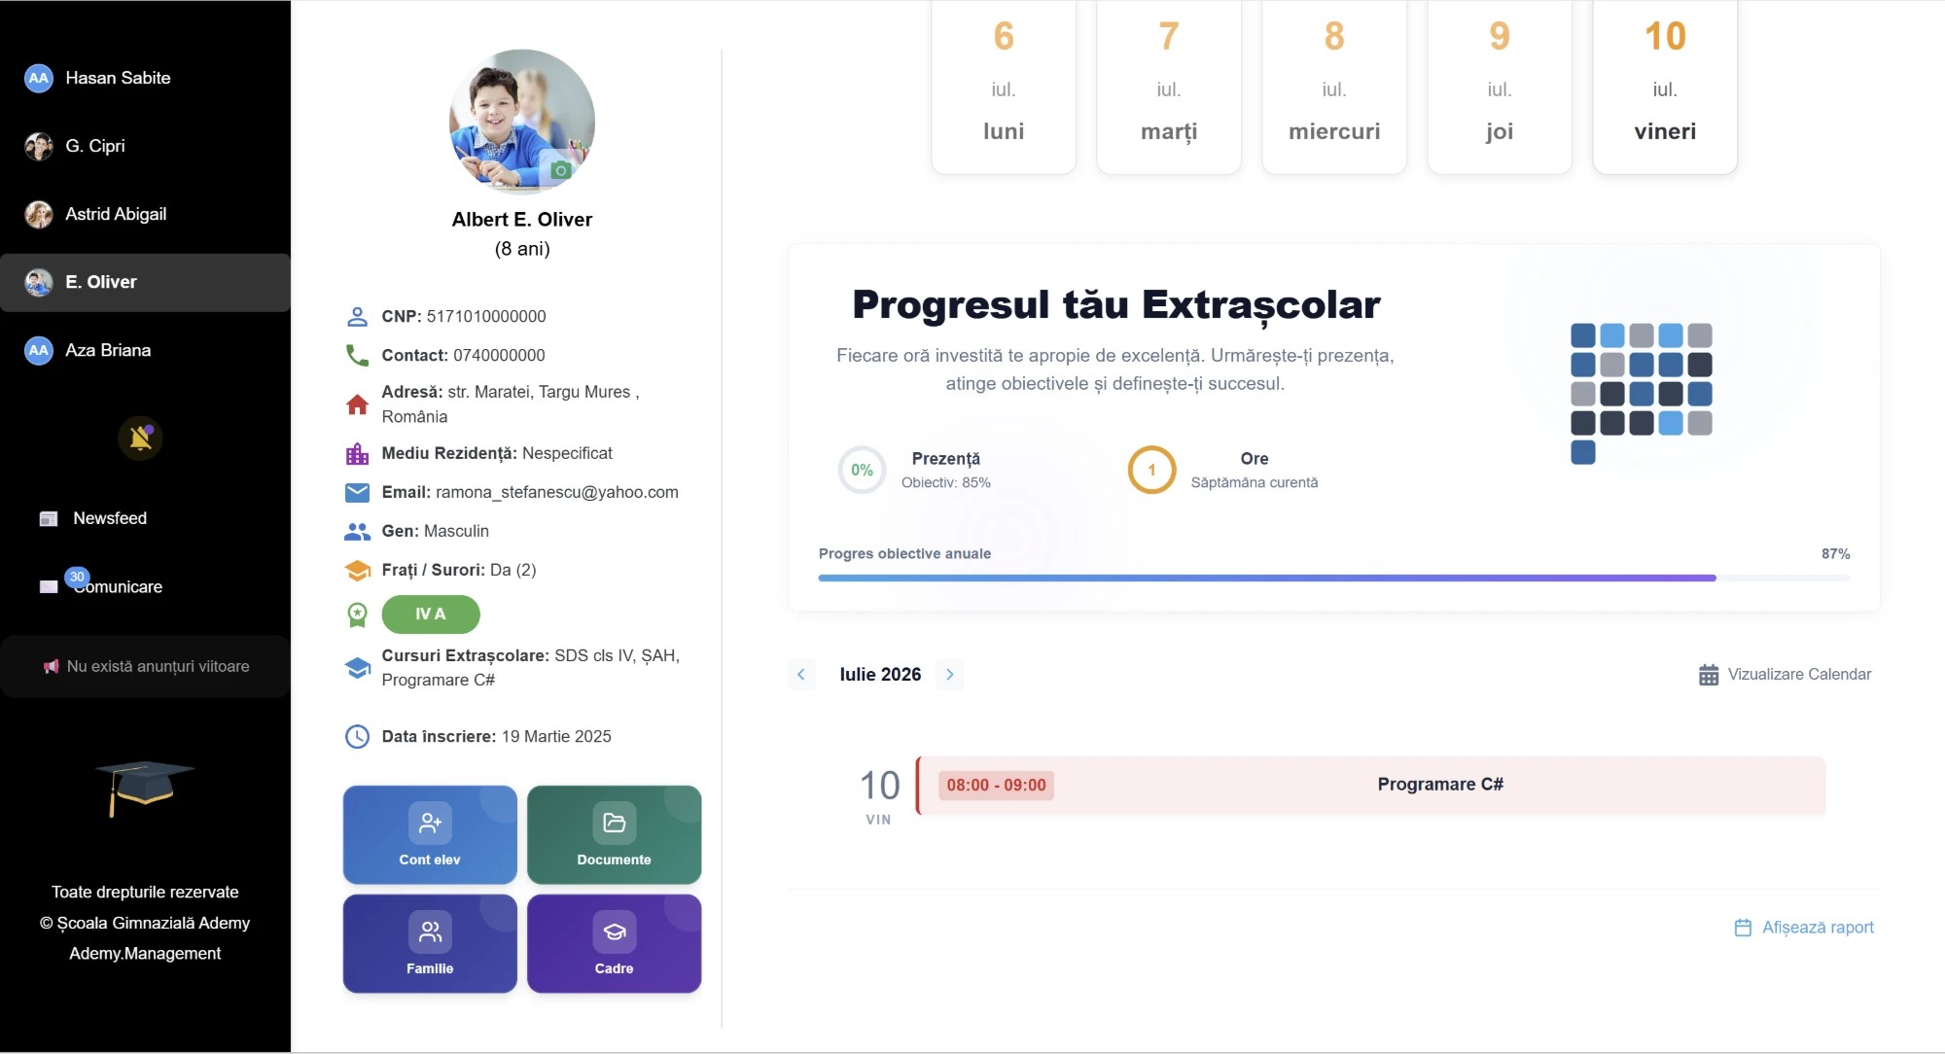Open the Familie tile
This screenshot has width=1945, height=1054.
click(x=430, y=943)
